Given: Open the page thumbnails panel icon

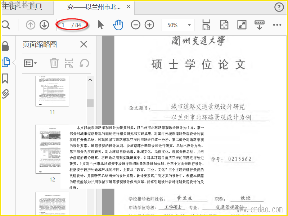Looking at the screenshot, I should click(6, 62).
